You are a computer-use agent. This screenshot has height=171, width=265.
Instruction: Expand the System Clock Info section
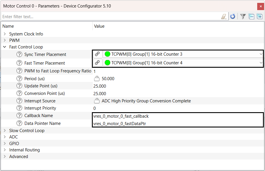(5, 34)
